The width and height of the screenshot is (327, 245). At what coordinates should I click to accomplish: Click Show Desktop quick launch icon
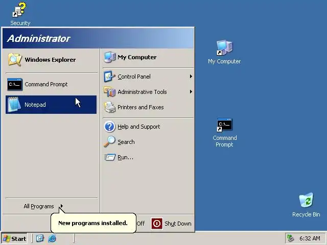tap(40, 238)
